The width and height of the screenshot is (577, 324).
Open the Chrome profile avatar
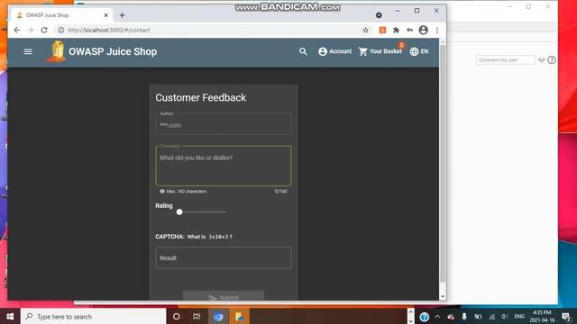pyautogui.click(x=423, y=30)
